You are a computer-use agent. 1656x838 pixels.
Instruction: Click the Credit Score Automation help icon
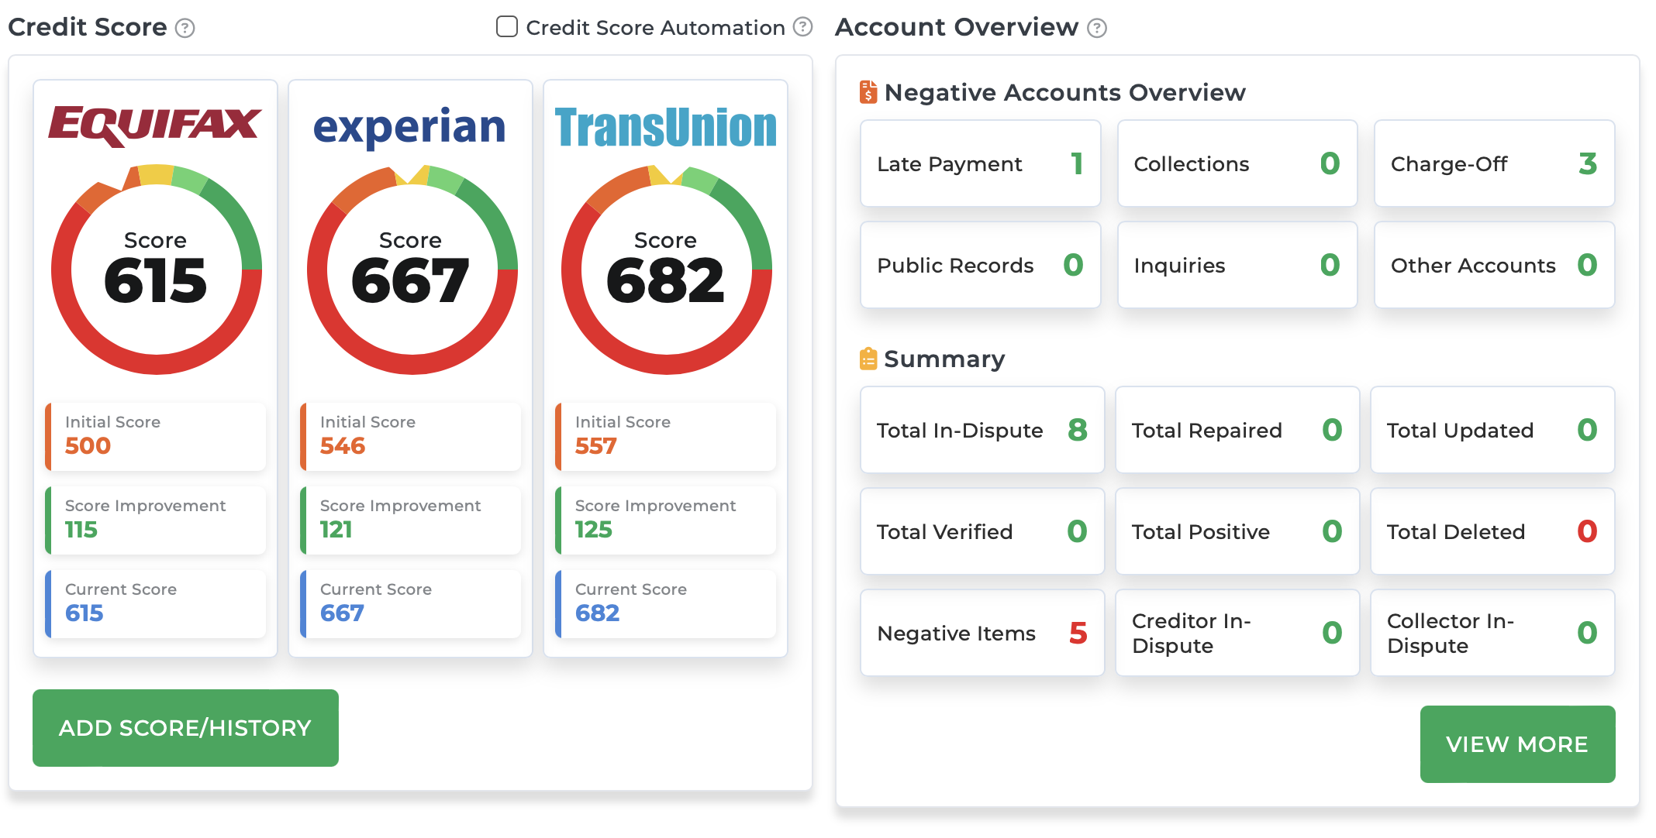(803, 27)
